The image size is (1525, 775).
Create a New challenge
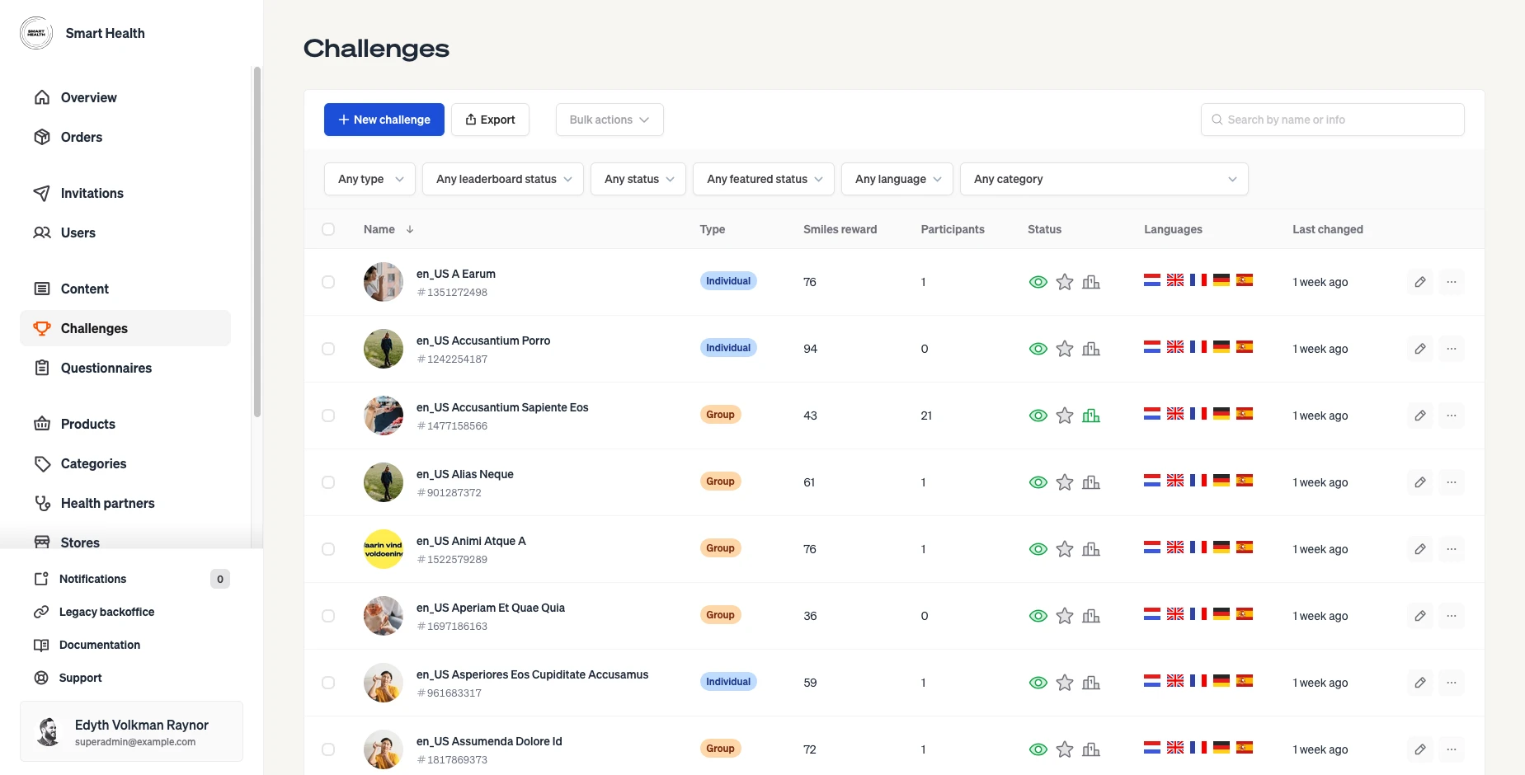[384, 120]
